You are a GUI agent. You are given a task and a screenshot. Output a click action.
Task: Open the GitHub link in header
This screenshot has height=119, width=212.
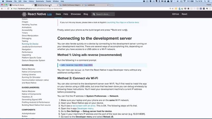[x=176, y=14]
